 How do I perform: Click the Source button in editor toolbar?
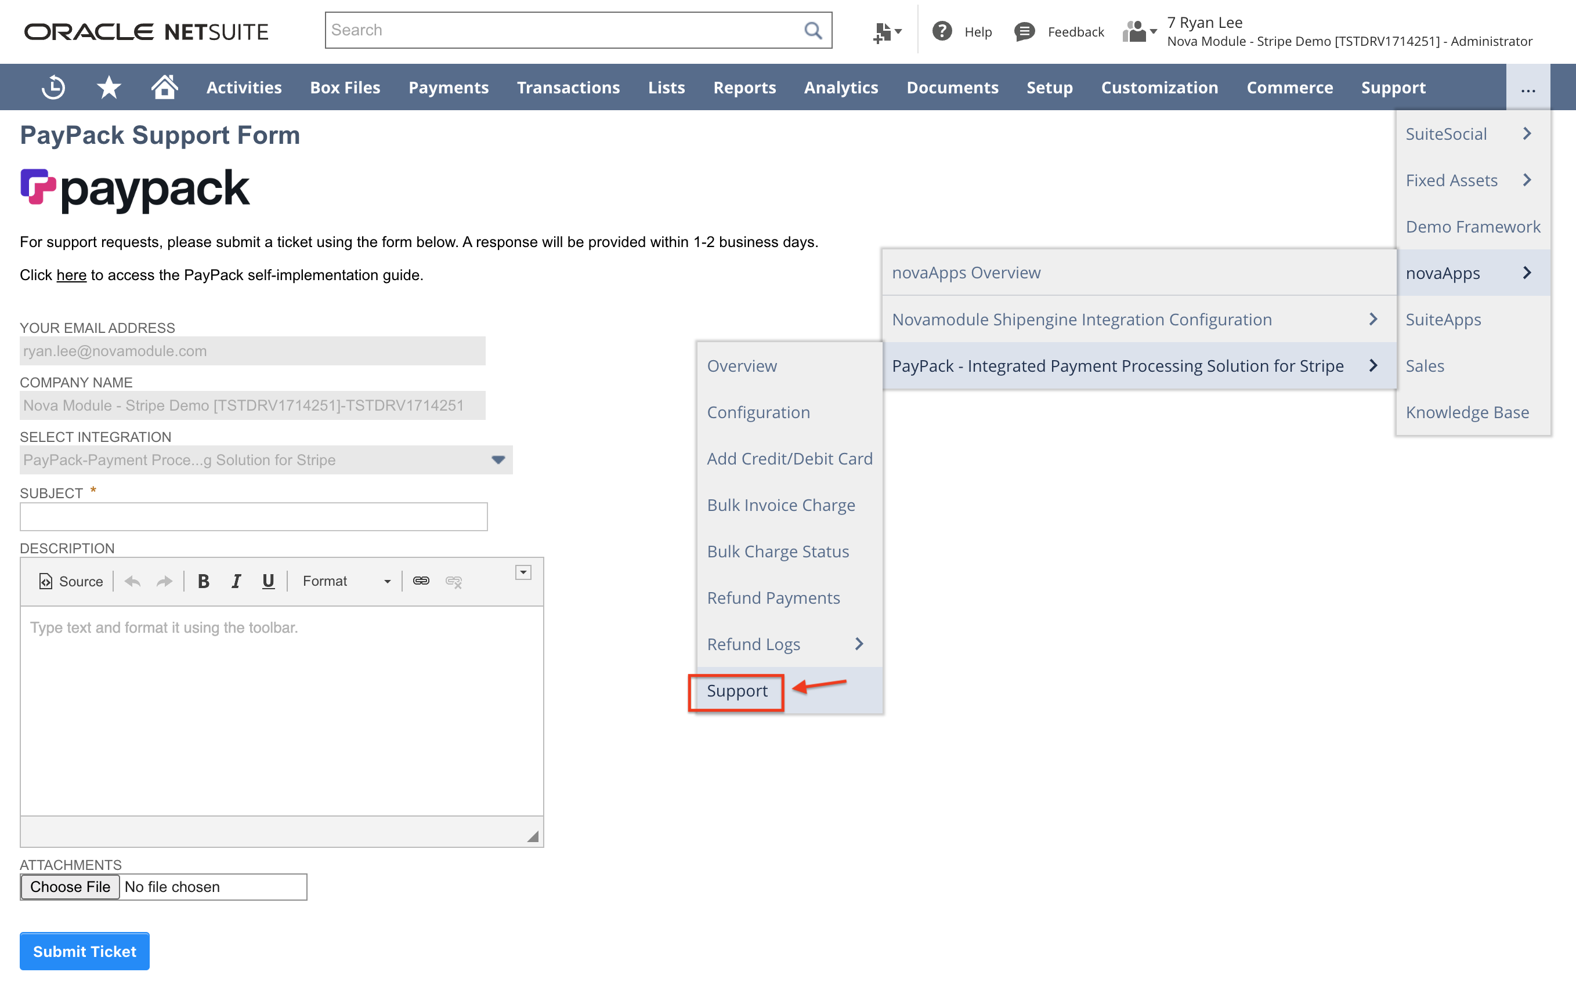pos(71,581)
